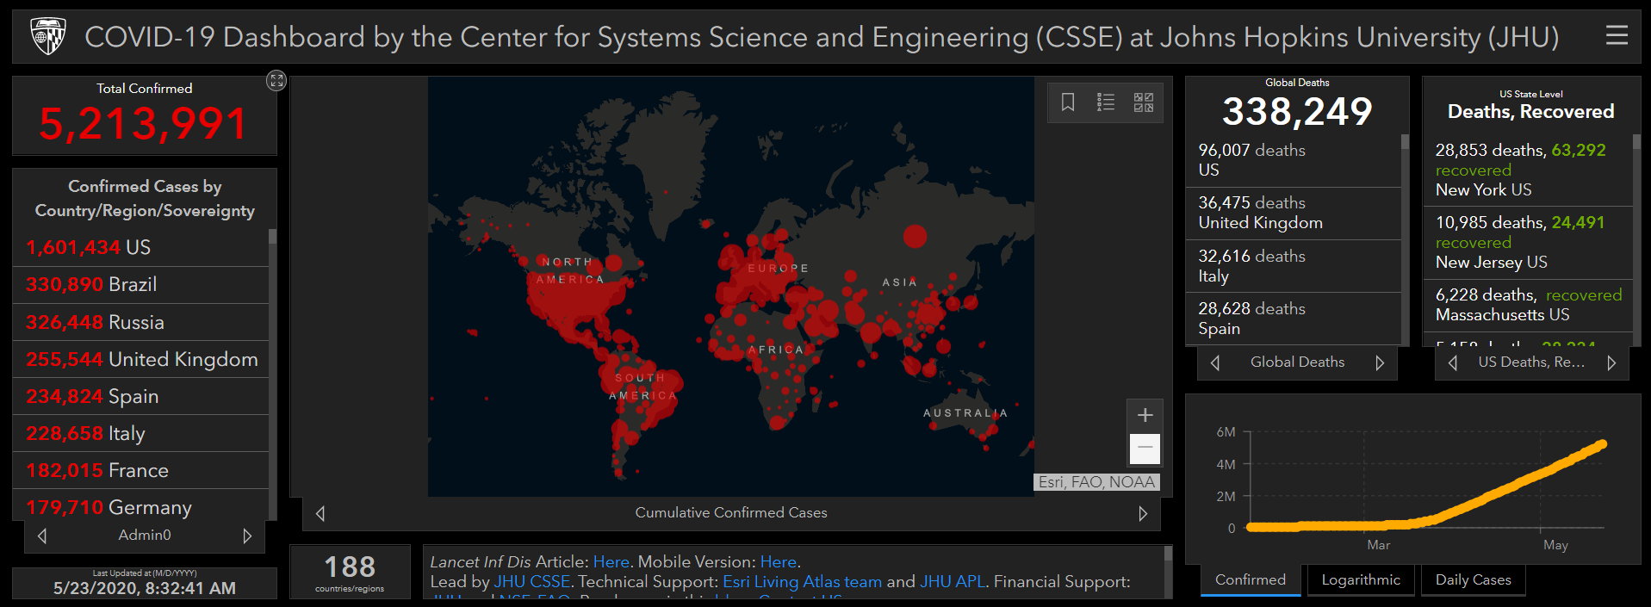The image size is (1651, 607).
Task: Open the hamburger menu in the header
Action: point(1617,35)
